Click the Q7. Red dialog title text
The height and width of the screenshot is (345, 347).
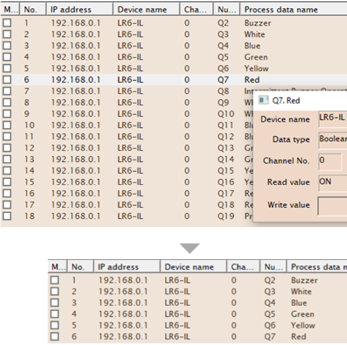[x=286, y=100]
